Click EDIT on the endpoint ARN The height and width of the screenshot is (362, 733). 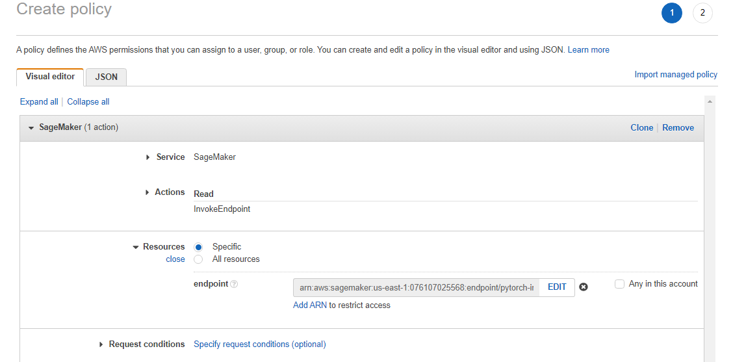(x=557, y=287)
